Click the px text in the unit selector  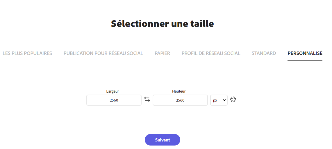215,100
